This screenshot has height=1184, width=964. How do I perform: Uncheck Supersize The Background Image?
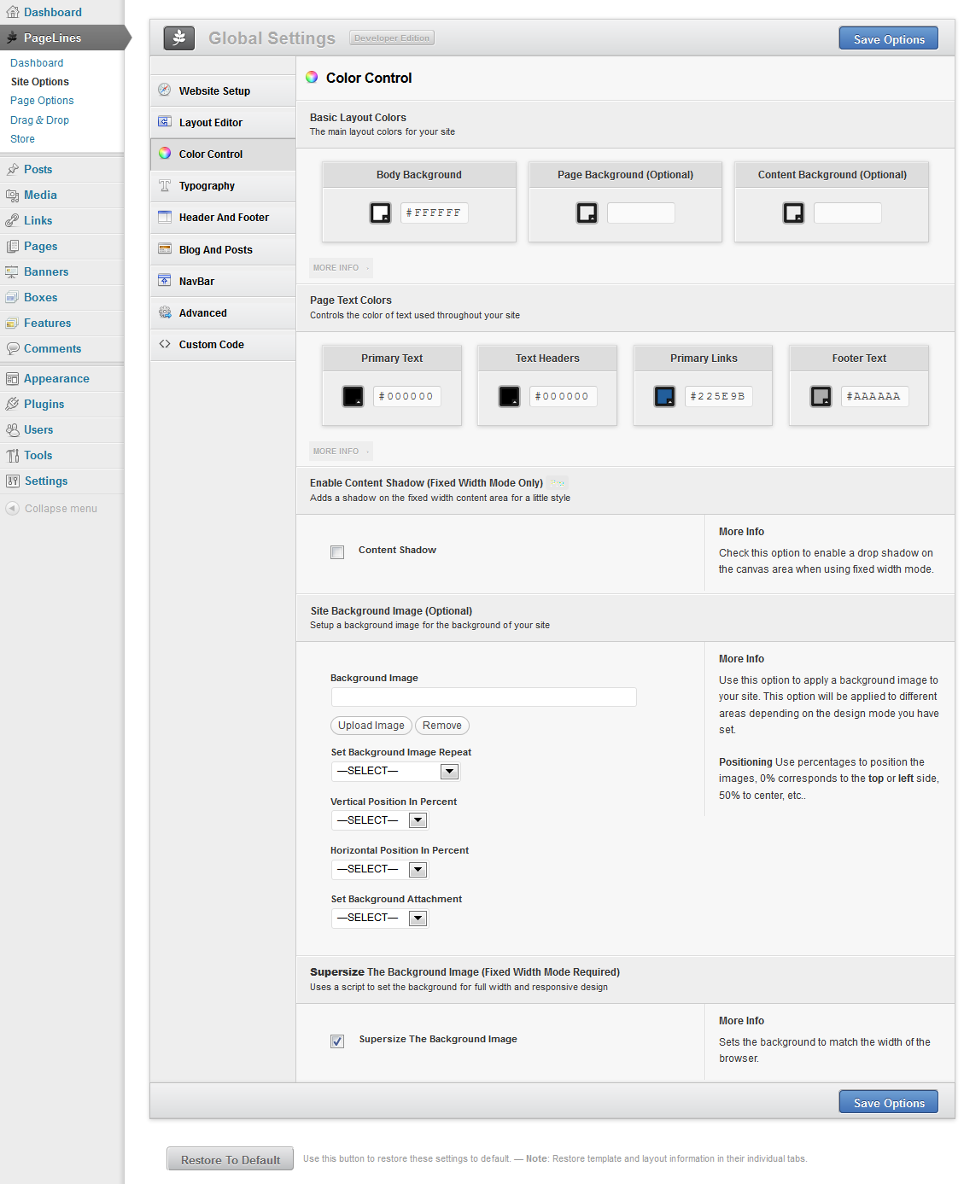[x=337, y=1041]
